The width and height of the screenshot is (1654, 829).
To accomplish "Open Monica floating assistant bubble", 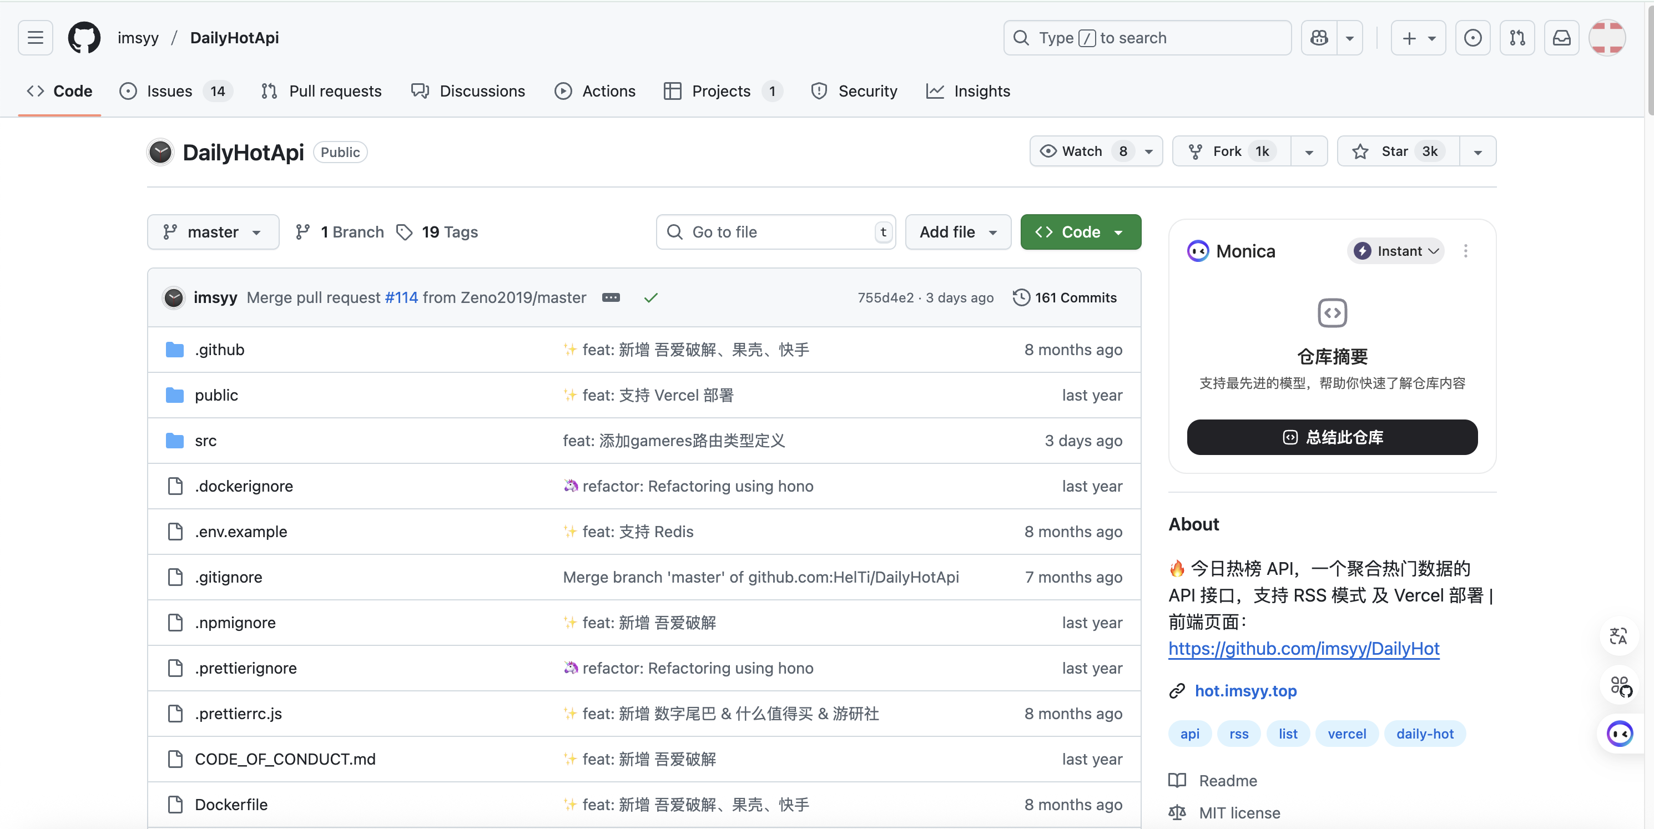I will tap(1620, 734).
